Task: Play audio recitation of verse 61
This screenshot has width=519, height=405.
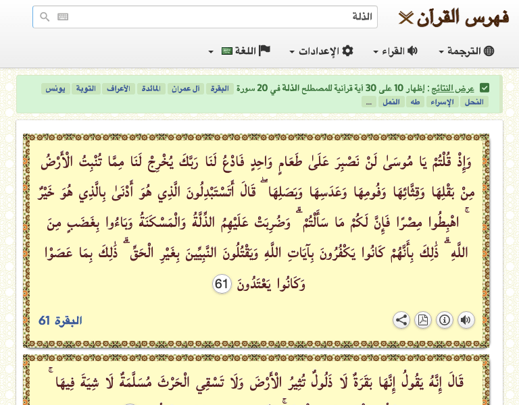Action: [x=466, y=320]
